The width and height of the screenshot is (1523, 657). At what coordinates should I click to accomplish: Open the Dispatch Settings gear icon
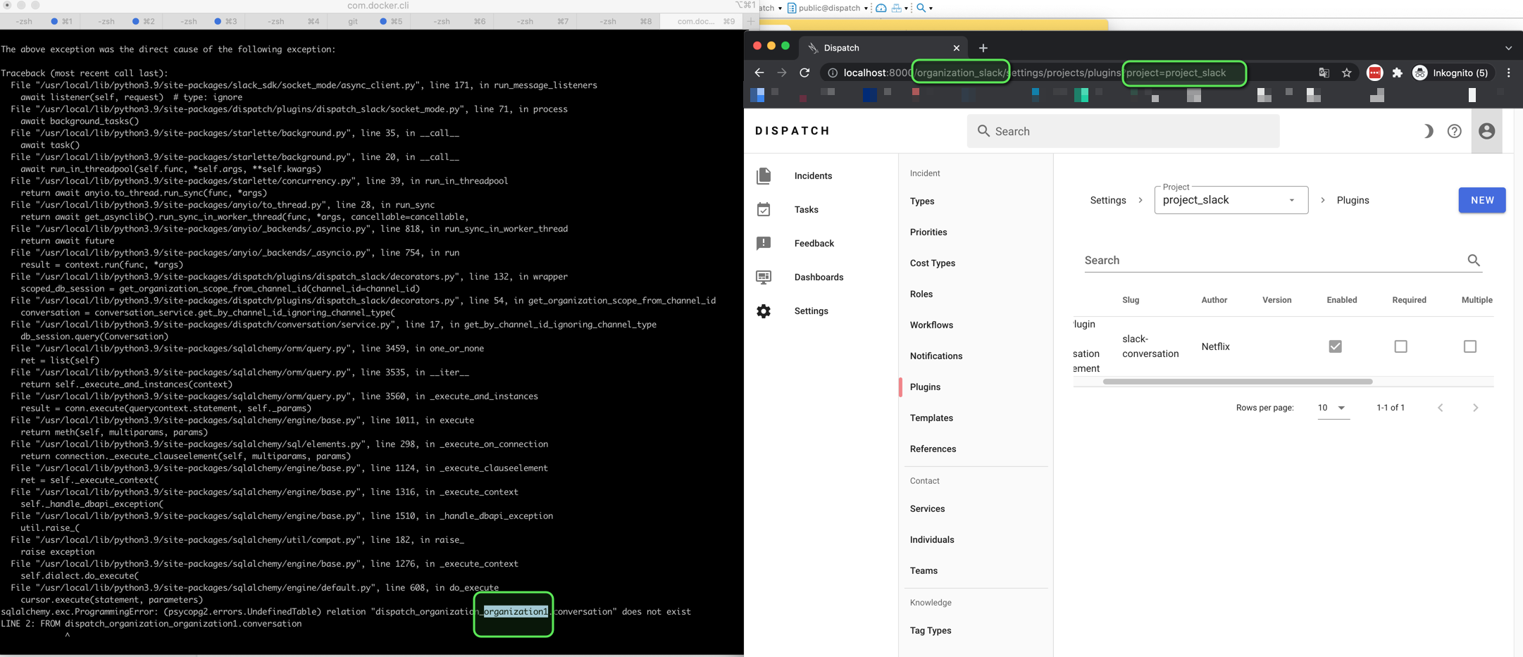pos(764,311)
